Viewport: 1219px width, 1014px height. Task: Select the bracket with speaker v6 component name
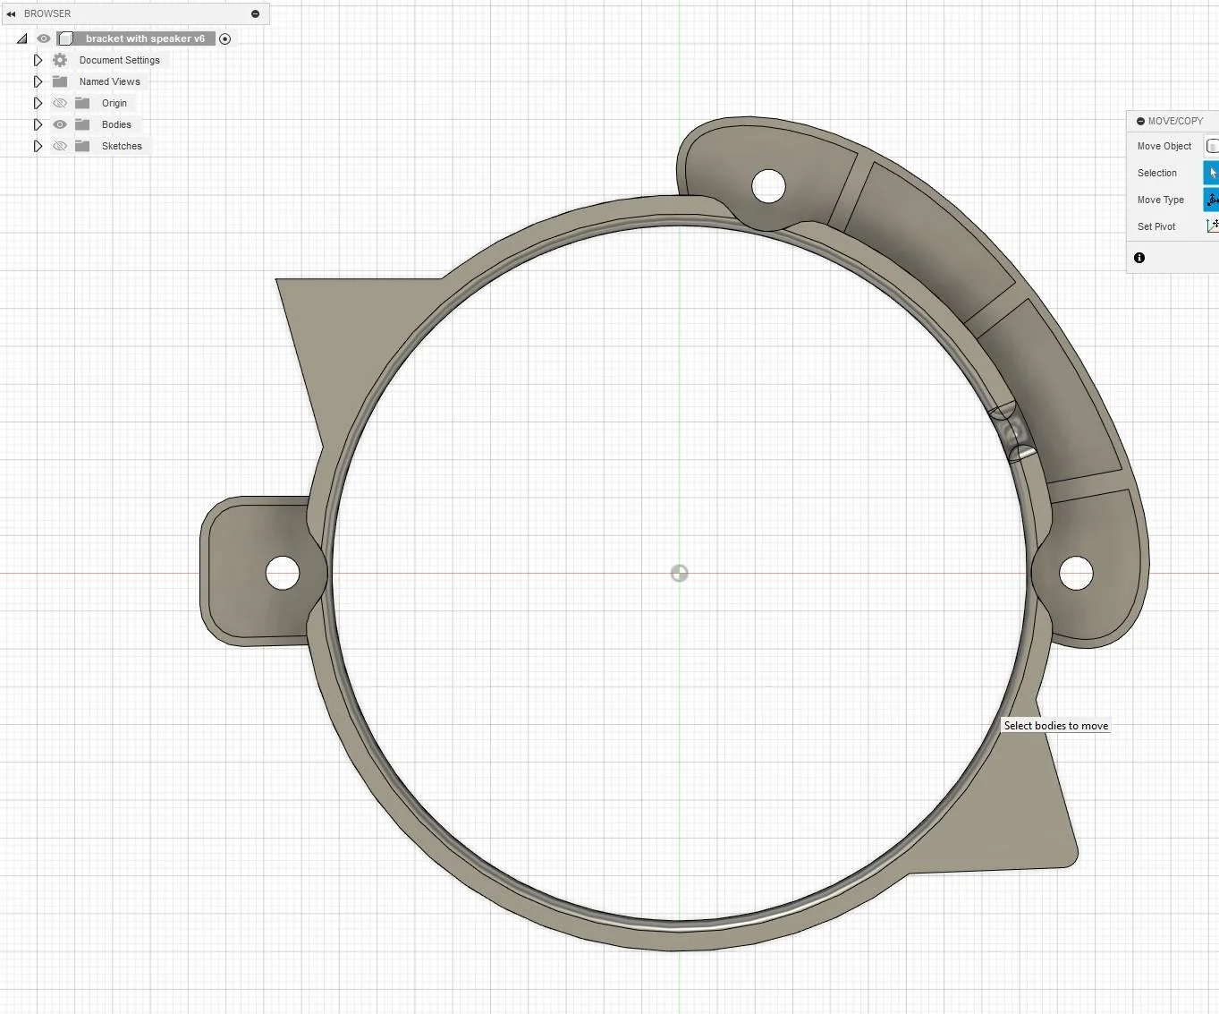(x=145, y=38)
